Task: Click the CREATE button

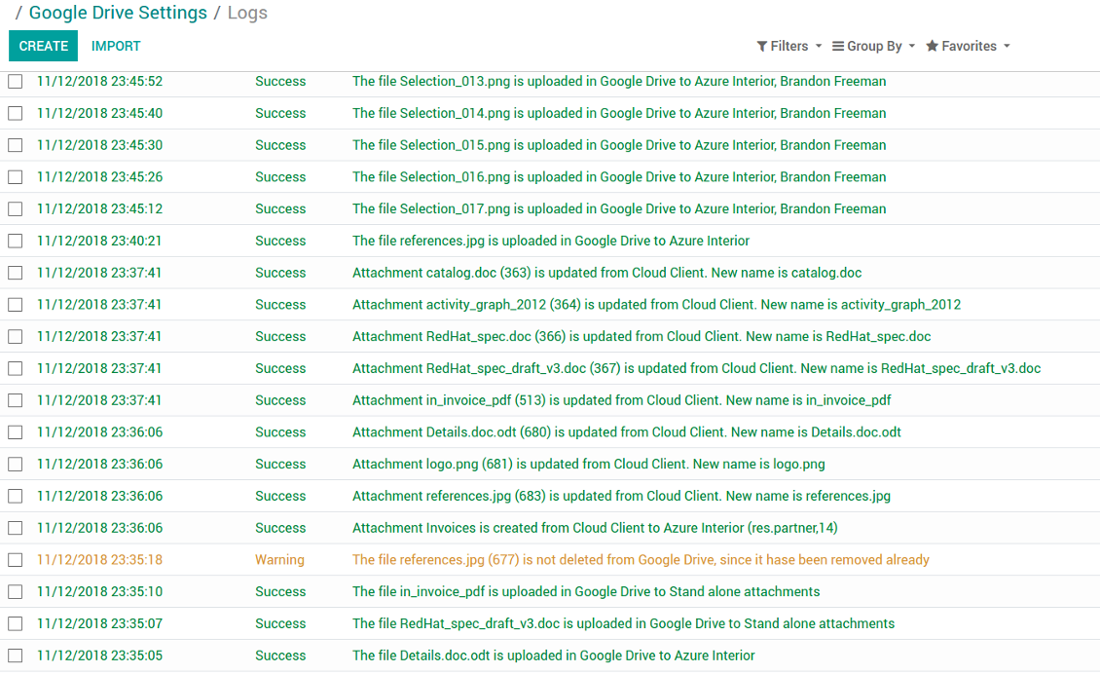Action: pyautogui.click(x=44, y=46)
